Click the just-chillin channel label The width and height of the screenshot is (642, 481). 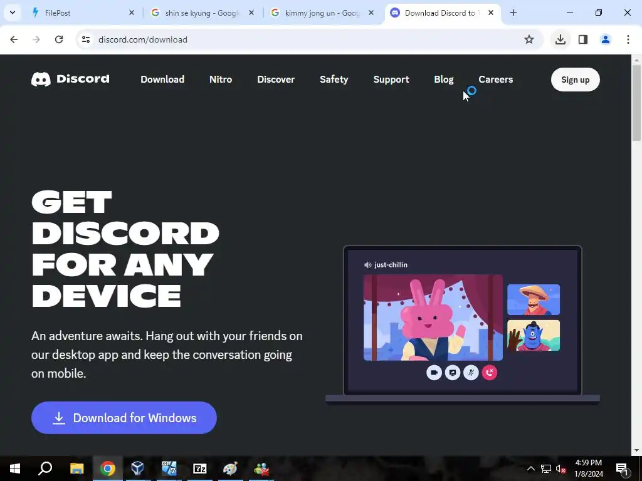[386, 265]
